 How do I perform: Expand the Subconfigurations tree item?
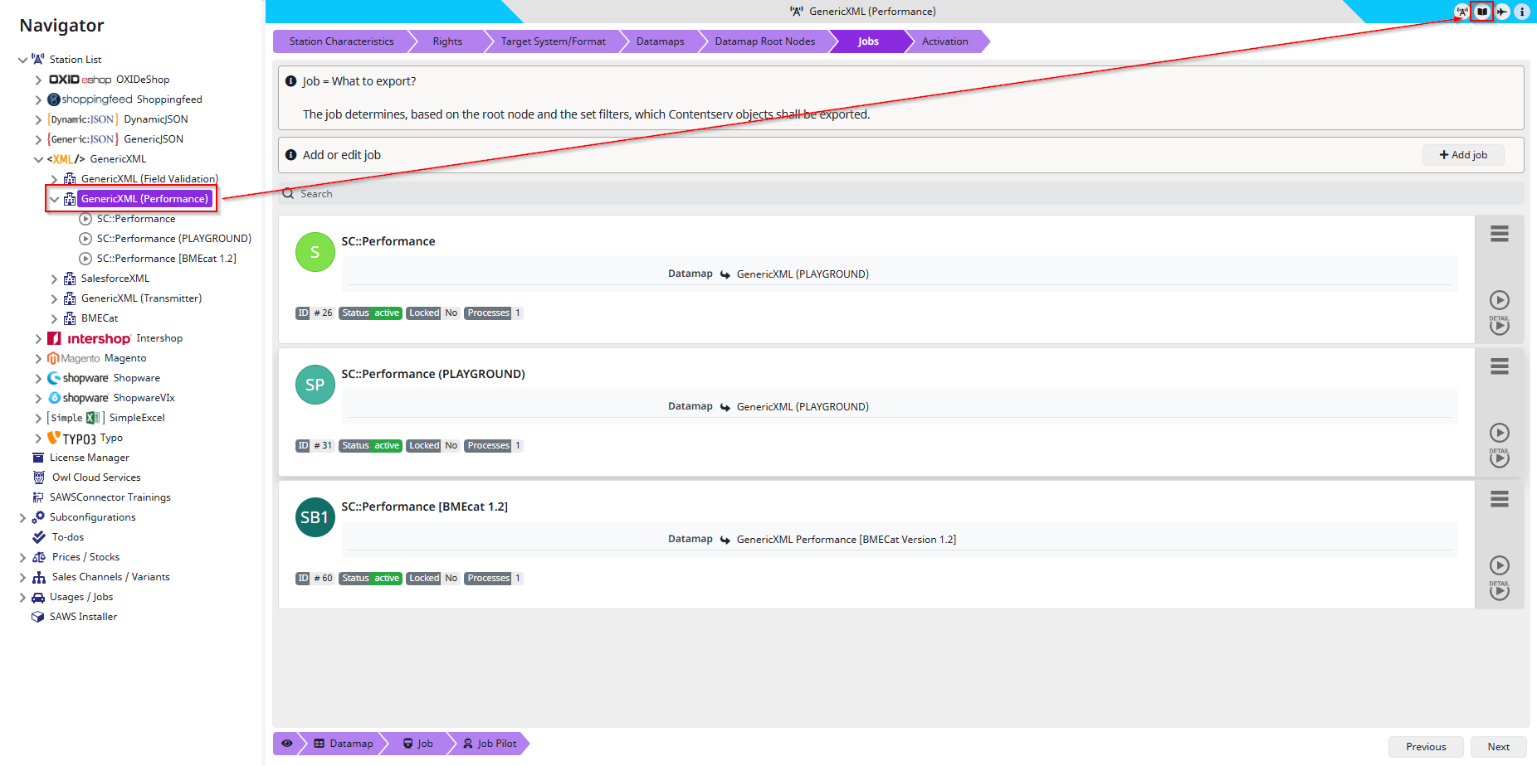(x=22, y=517)
